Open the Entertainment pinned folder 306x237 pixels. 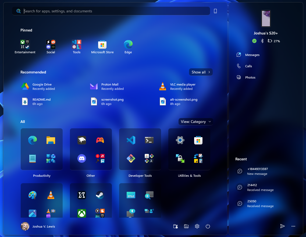(x=25, y=47)
